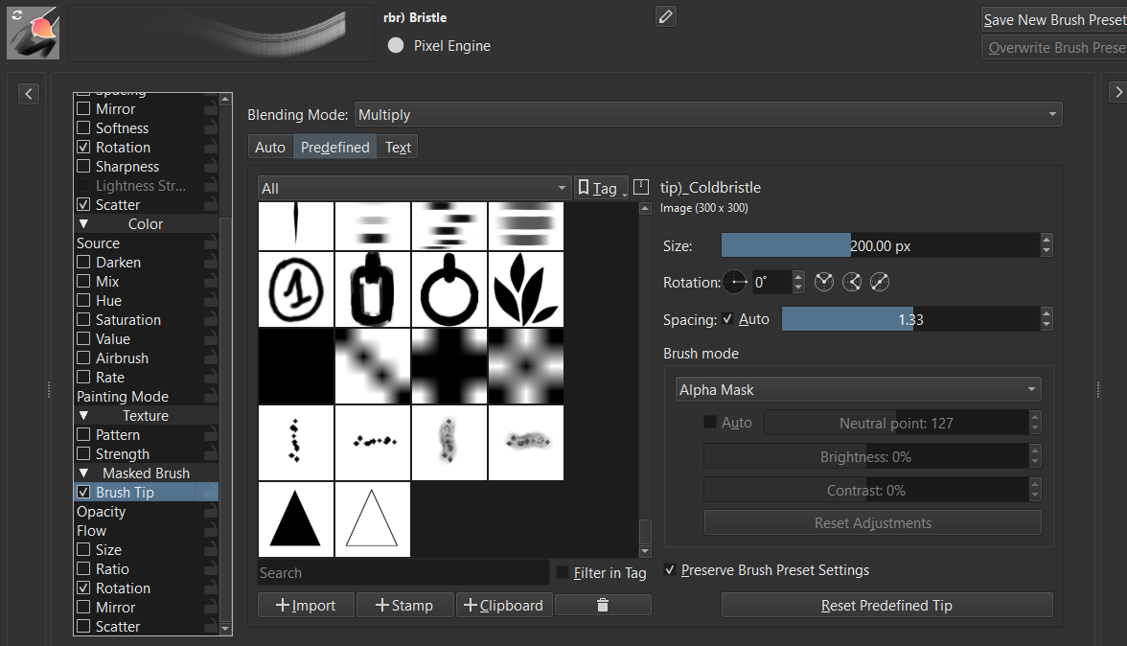Click the rename brush pencil icon

tap(666, 16)
